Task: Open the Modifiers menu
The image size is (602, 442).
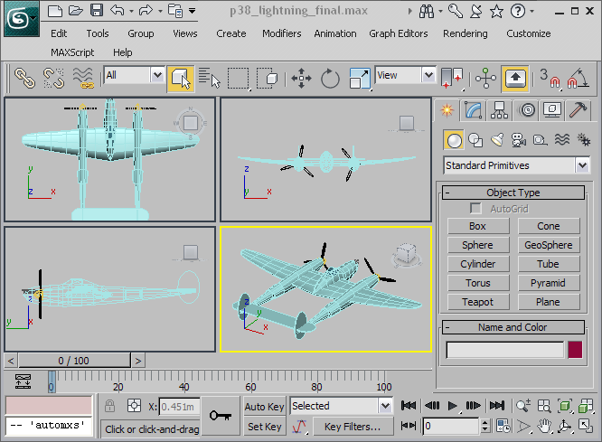Action: [x=282, y=33]
